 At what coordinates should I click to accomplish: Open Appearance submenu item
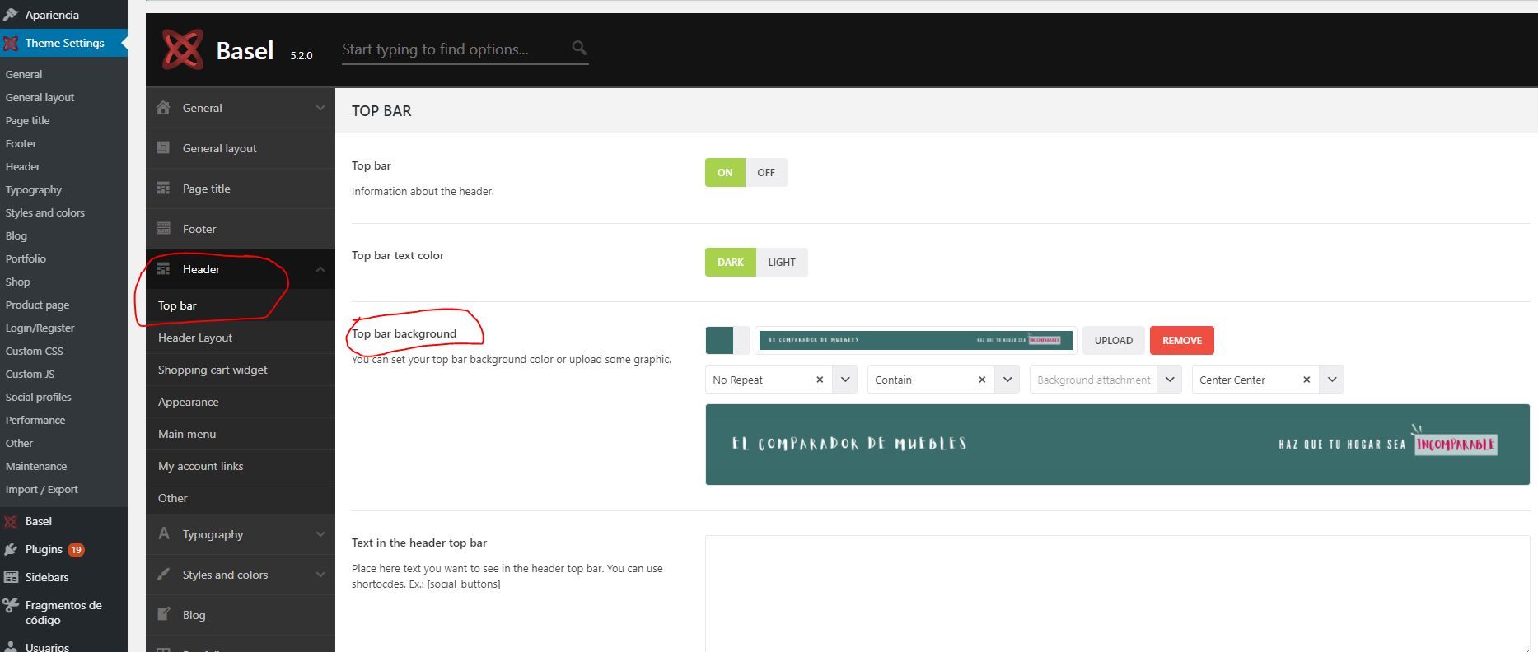pyautogui.click(x=241, y=402)
